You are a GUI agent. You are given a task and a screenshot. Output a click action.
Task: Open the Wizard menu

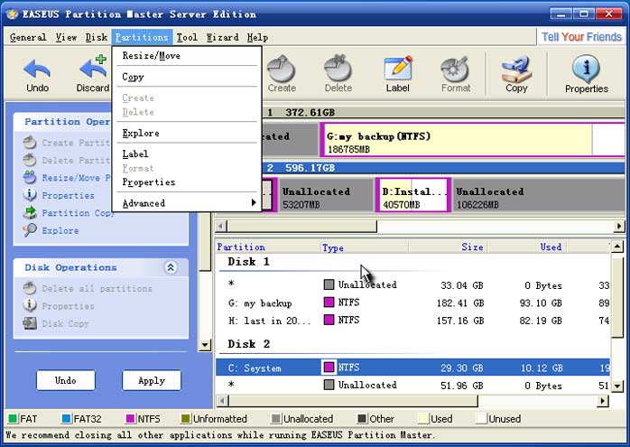click(222, 37)
